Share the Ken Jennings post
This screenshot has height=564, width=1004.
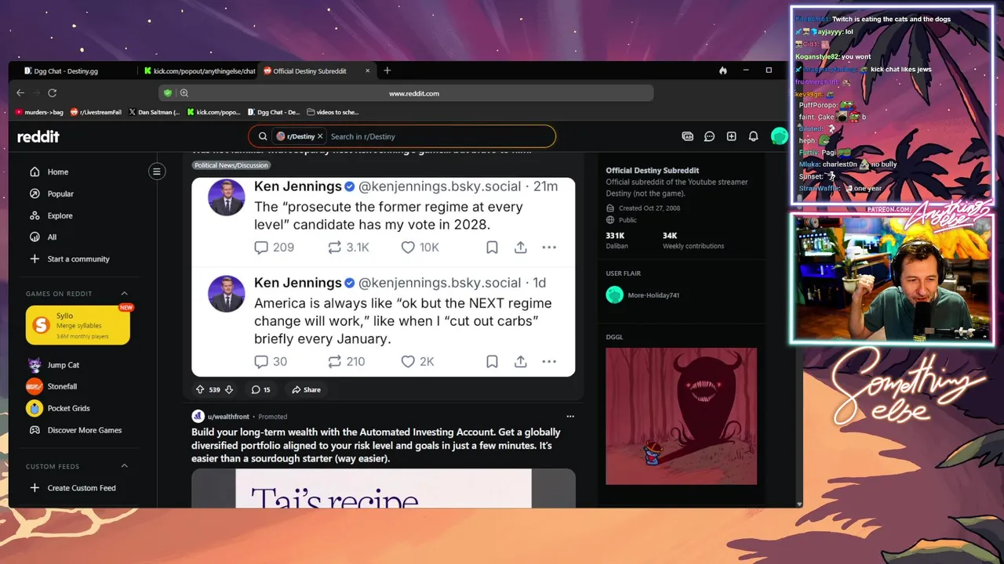[306, 389]
